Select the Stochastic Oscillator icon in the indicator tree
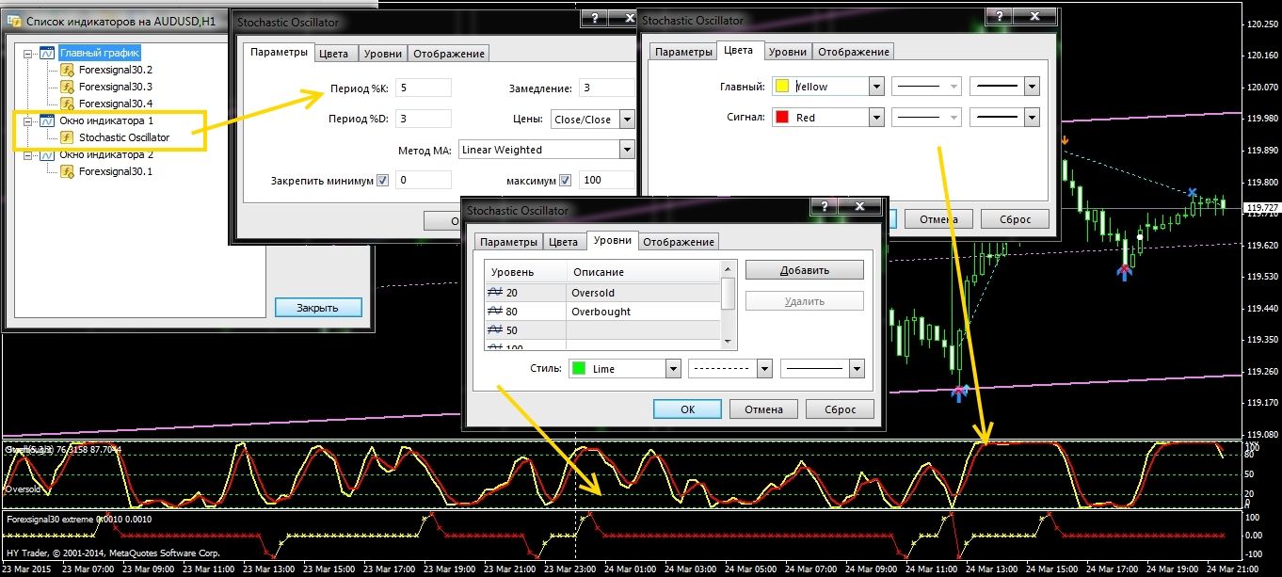 click(x=67, y=137)
